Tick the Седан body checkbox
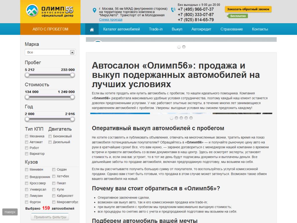The height and width of the screenshot is (223, 297). click(x=54, y=170)
